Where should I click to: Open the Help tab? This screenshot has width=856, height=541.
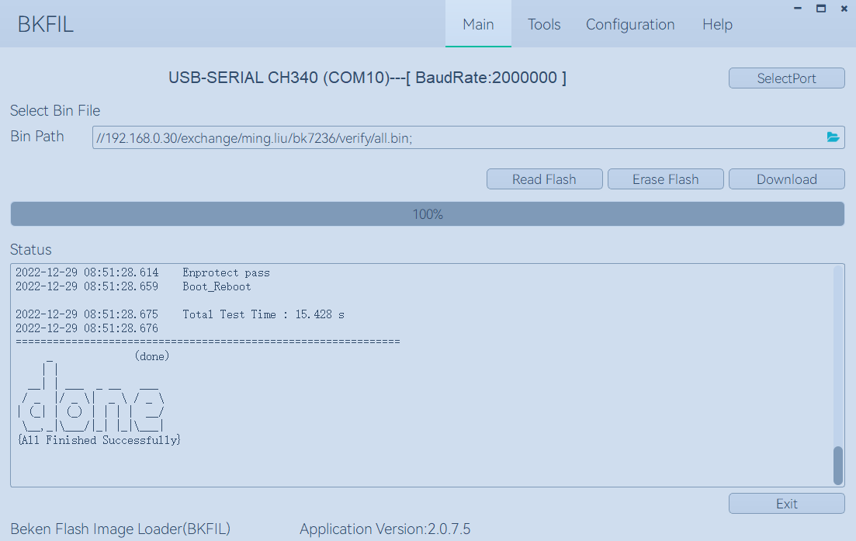pyautogui.click(x=717, y=24)
